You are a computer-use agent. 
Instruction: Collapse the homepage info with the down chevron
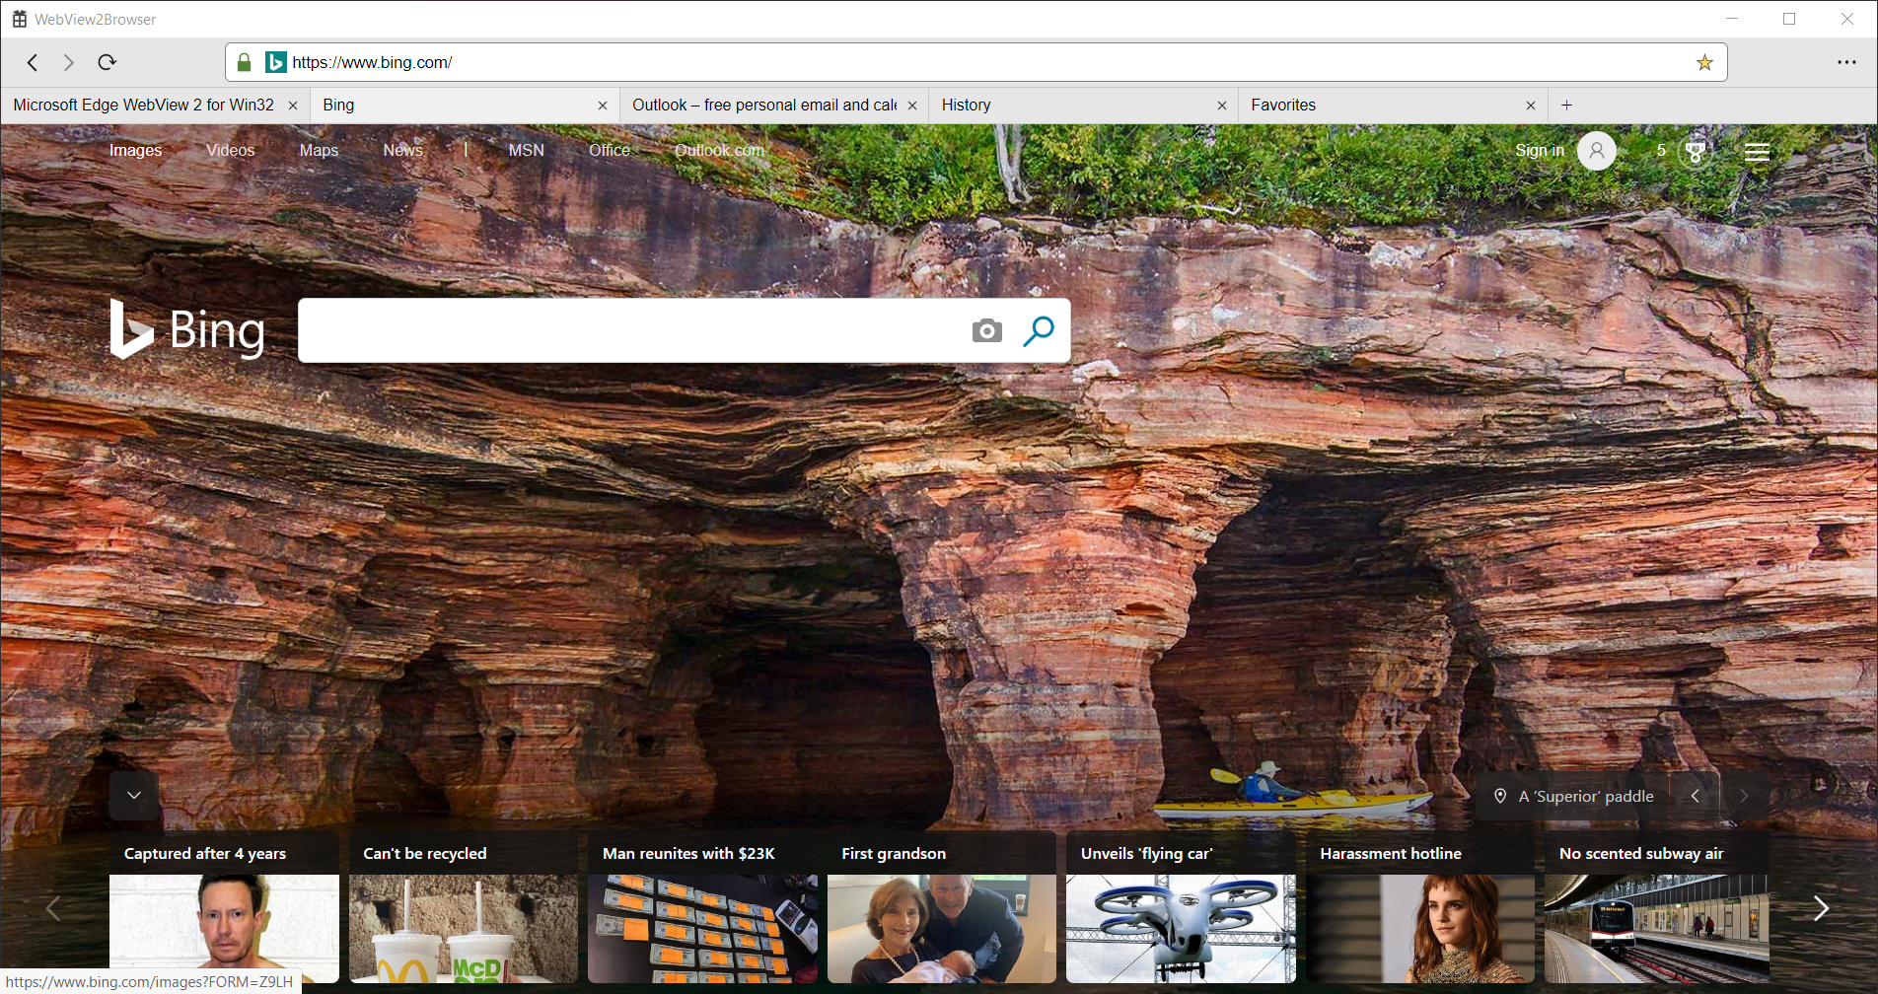(133, 795)
